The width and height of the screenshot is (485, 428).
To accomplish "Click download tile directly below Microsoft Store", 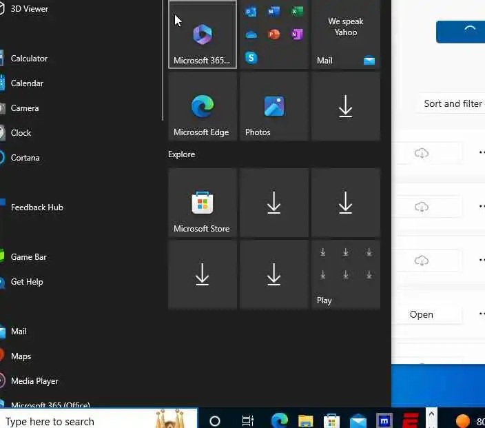I will click(203, 274).
